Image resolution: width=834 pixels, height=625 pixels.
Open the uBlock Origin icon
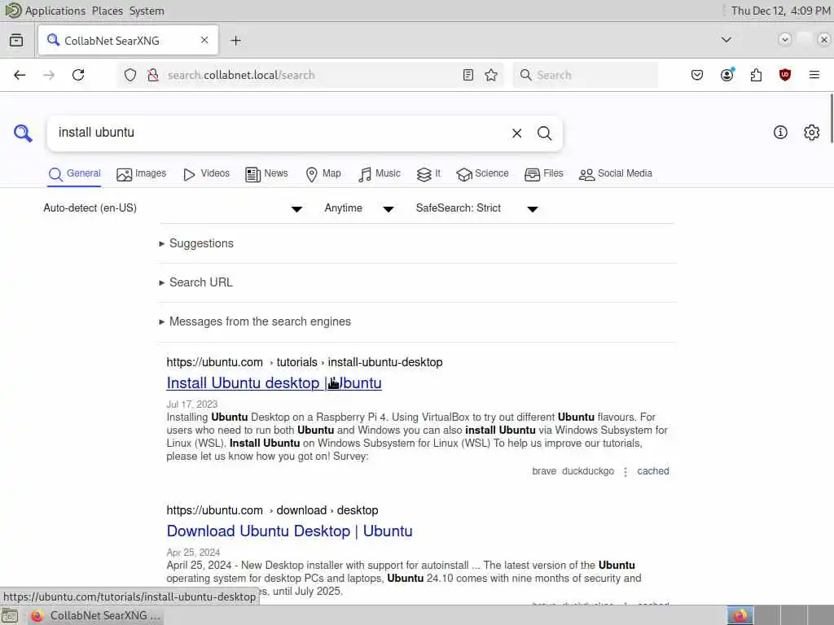(785, 75)
